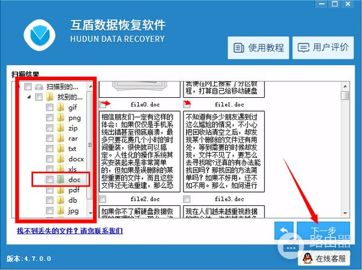
Task: Follow the 找不到丢失的文件?请您联系我们 link
Action: [x=70, y=231]
